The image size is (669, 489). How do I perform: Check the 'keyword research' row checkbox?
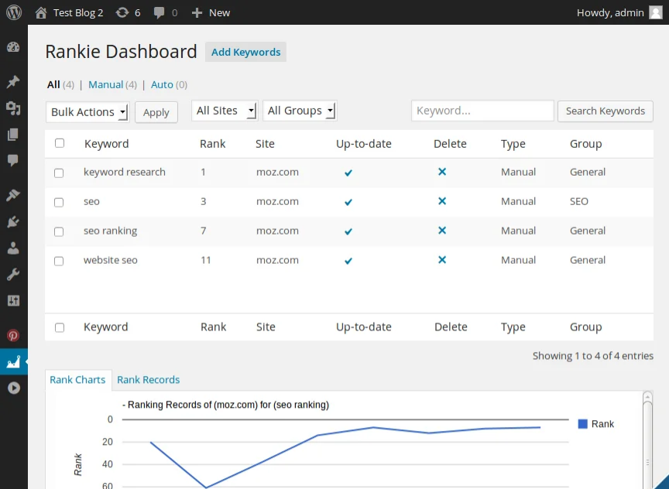coord(59,173)
